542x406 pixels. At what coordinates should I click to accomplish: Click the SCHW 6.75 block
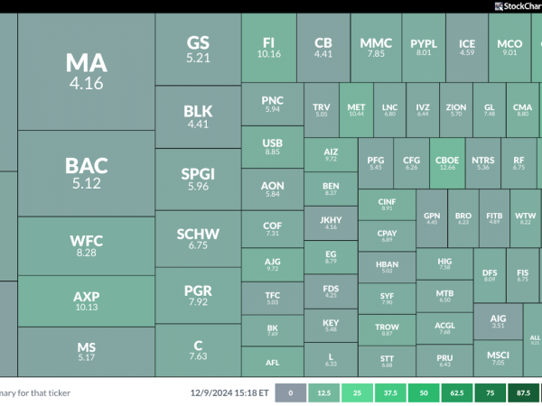click(198, 239)
